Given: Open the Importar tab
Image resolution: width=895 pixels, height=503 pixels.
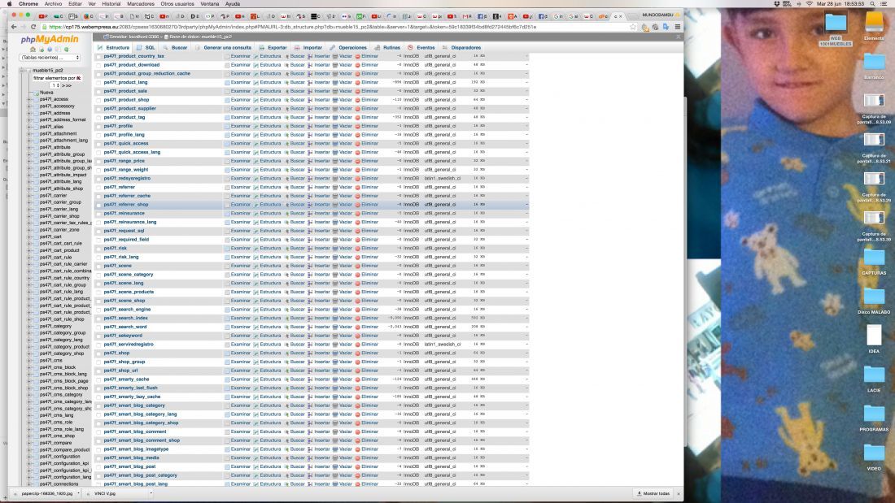Looking at the screenshot, I should 308,48.
